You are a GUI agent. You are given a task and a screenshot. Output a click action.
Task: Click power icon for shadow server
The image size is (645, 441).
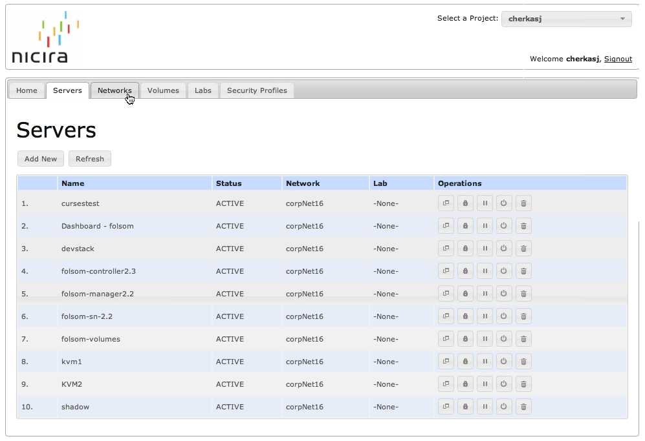click(504, 407)
